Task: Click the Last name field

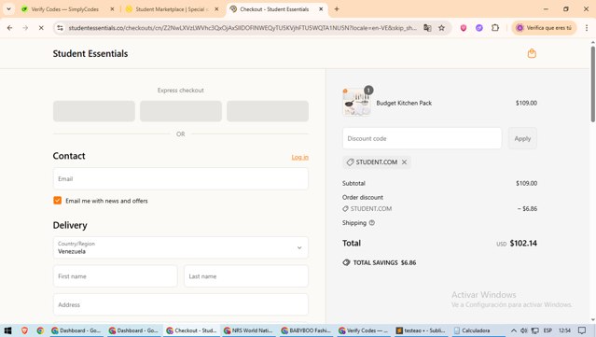Action: 246,276
